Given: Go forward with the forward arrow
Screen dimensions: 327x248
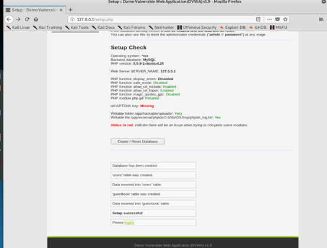Looking at the screenshot, I should pyautogui.click(x=18, y=19).
